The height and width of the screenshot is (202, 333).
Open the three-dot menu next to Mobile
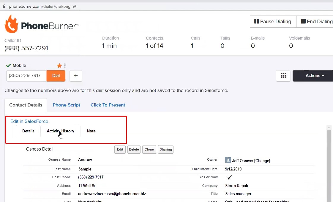(65, 65)
